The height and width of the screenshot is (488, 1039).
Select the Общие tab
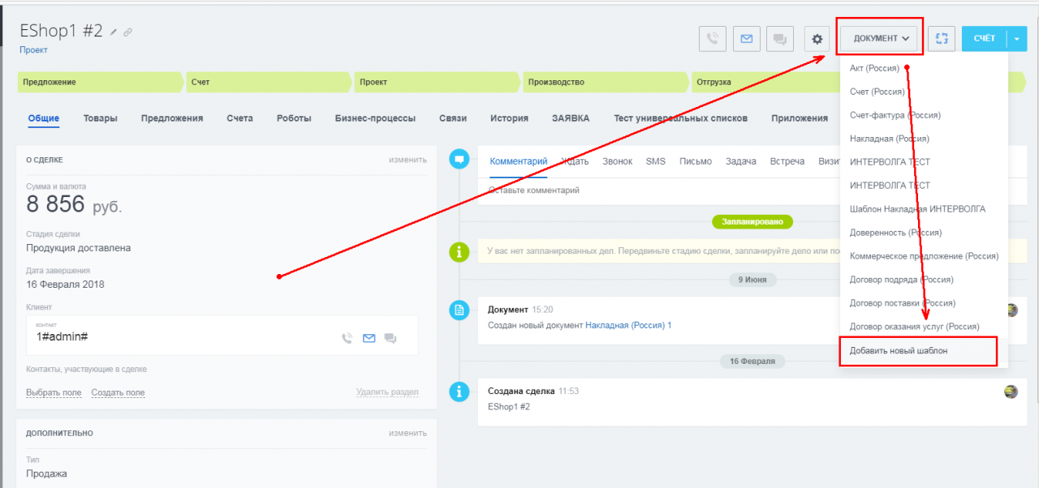(x=44, y=118)
